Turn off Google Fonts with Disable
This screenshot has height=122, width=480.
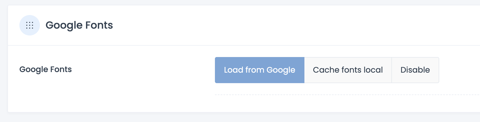coord(415,70)
